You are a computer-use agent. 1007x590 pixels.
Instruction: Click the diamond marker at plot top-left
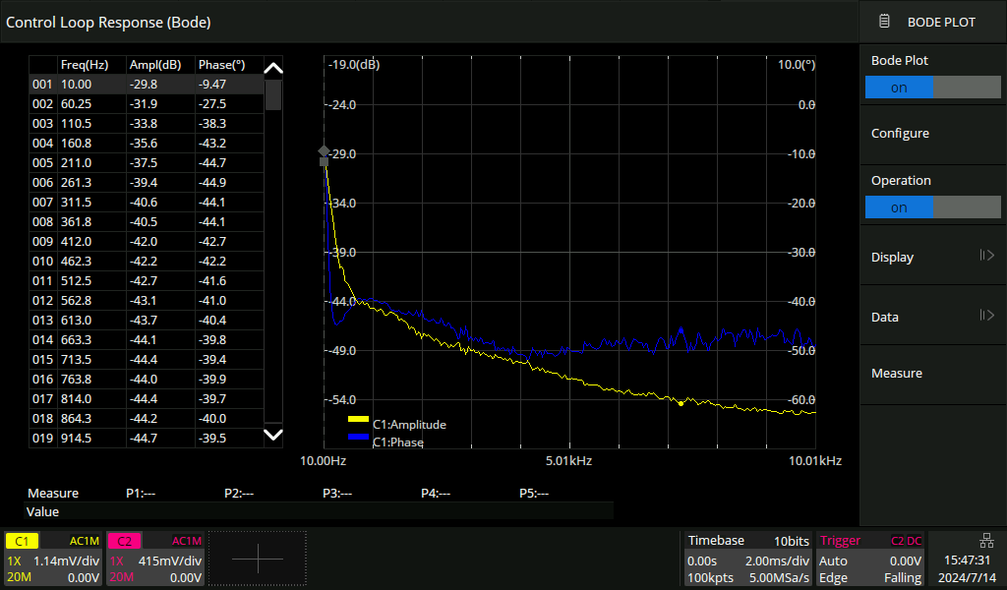tap(324, 150)
